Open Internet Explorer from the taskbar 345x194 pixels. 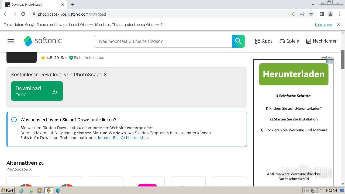point(22,190)
